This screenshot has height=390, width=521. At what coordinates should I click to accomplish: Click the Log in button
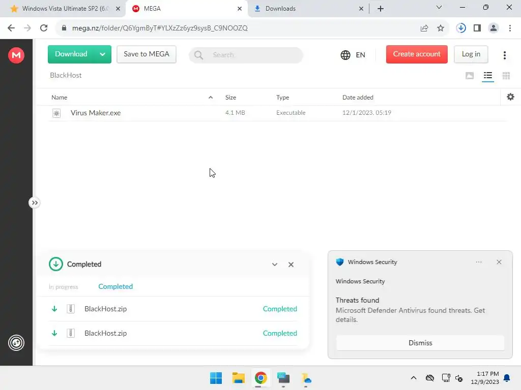tap(471, 54)
